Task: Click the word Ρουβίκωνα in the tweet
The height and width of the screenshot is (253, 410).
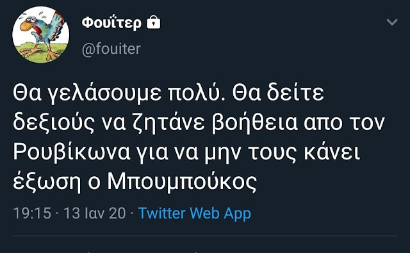Action: click(x=71, y=152)
